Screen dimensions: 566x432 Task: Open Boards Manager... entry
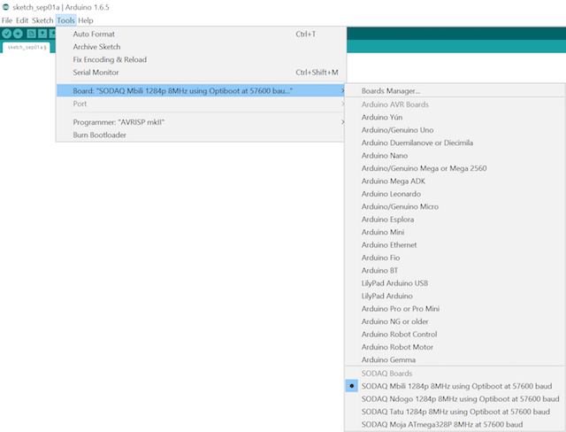click(x=390, y=90)
